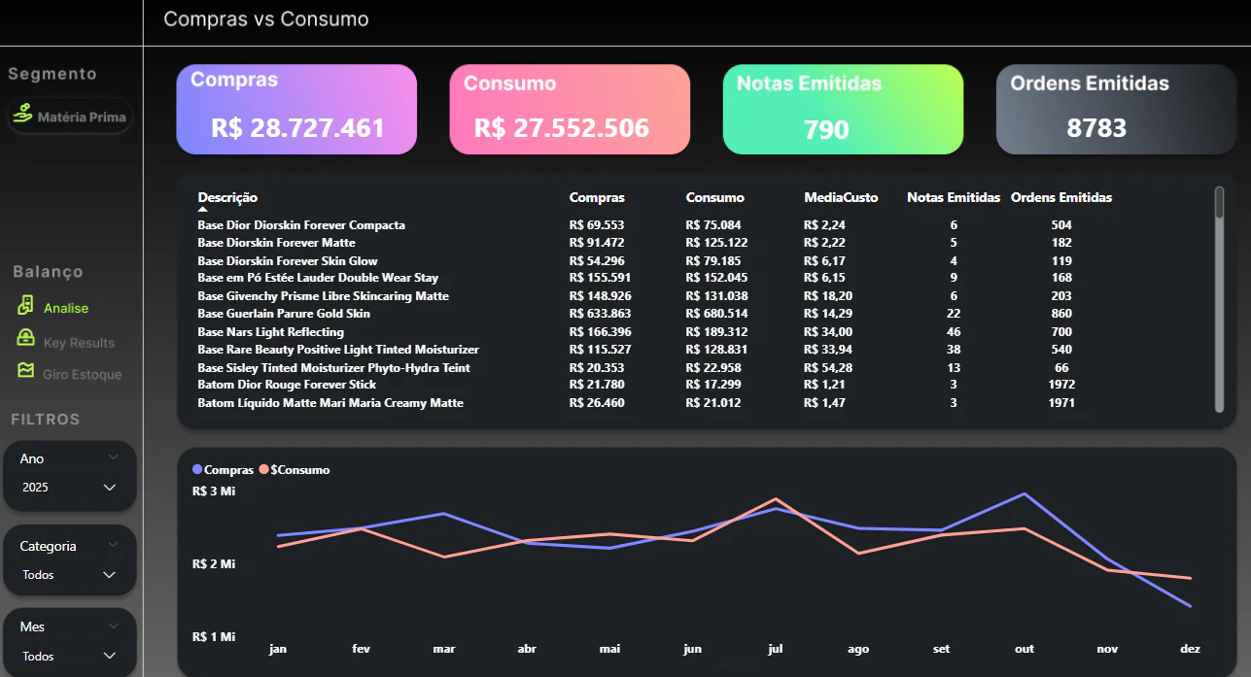The image size is (1251, 677).
Task: Click the table vertical scrollbar
Action: (x=1219, y=299)
